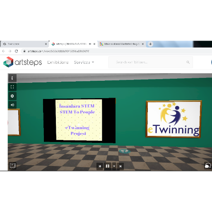Go back in browser history
Screen dimensions: 212x212
[4, 51]
